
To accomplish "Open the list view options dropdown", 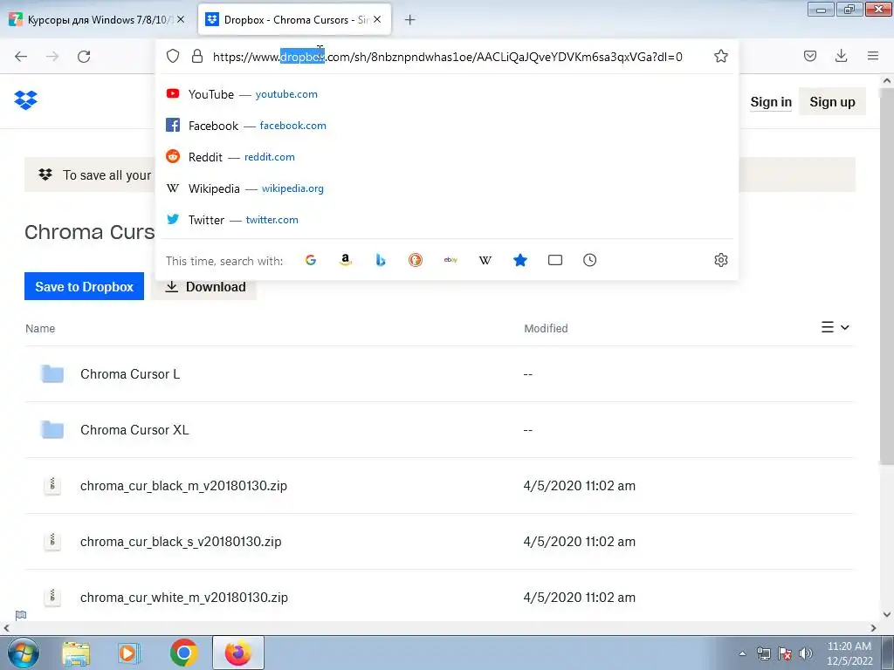I will (836, 328).
